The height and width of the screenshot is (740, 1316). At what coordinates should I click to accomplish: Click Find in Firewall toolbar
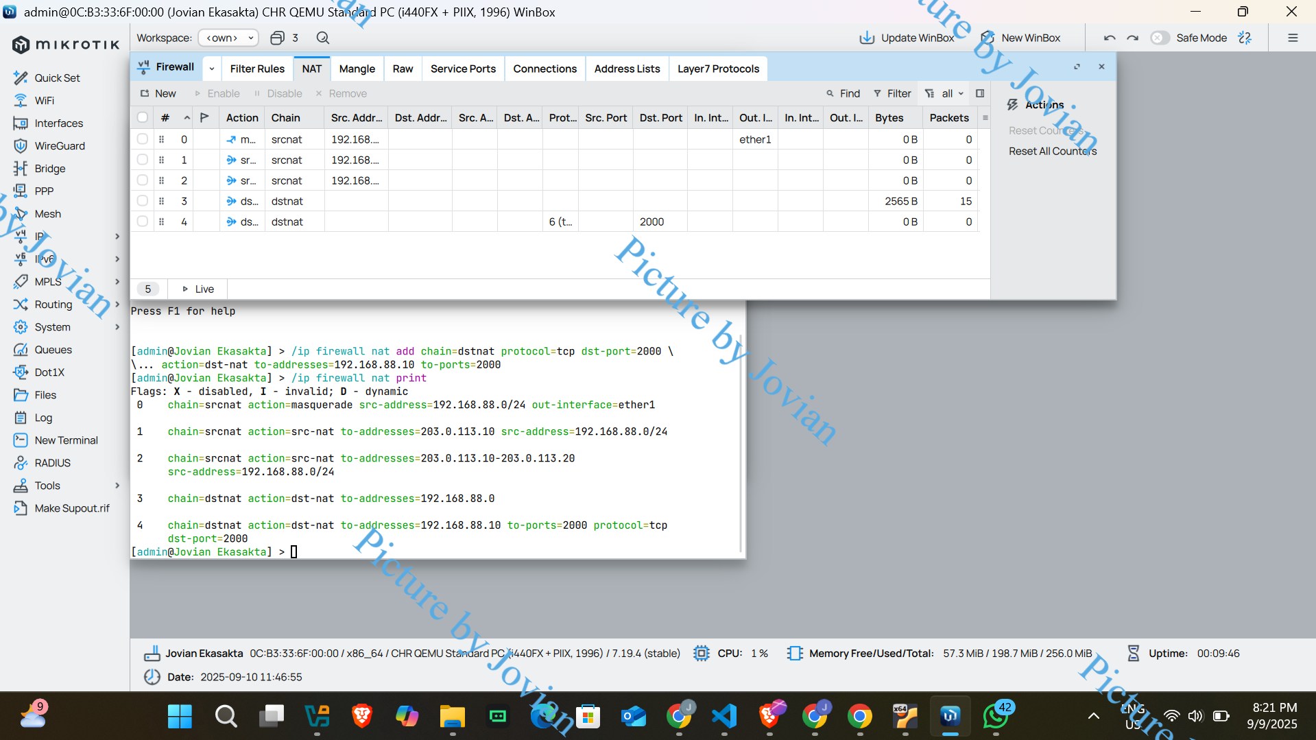843,94
